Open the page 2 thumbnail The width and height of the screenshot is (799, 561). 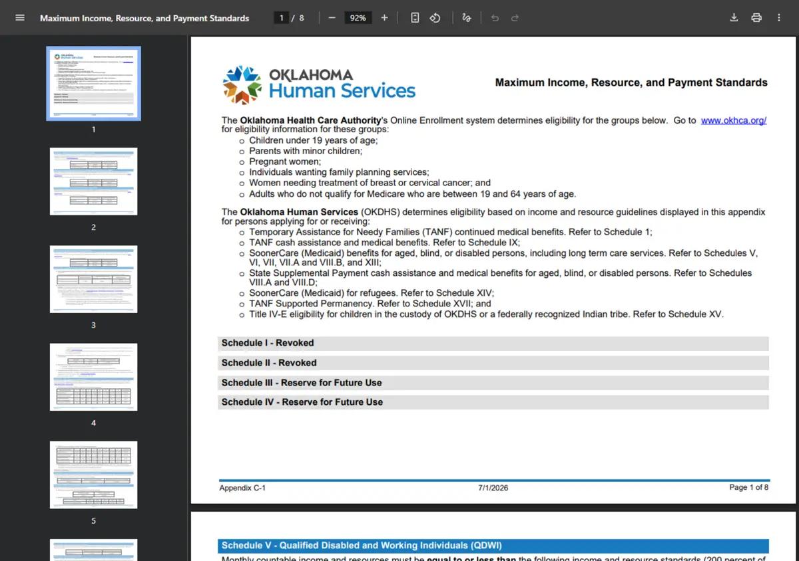(93, 181)
